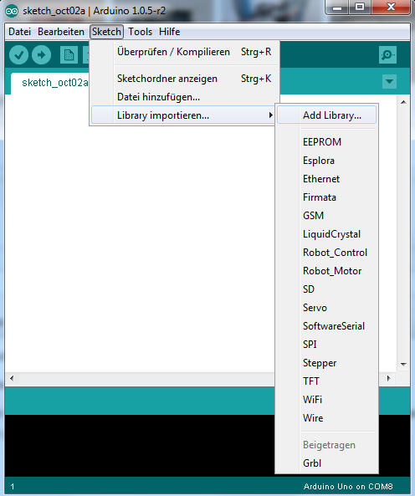Choose Überprüfen / Kompilieren

(184, 52)
